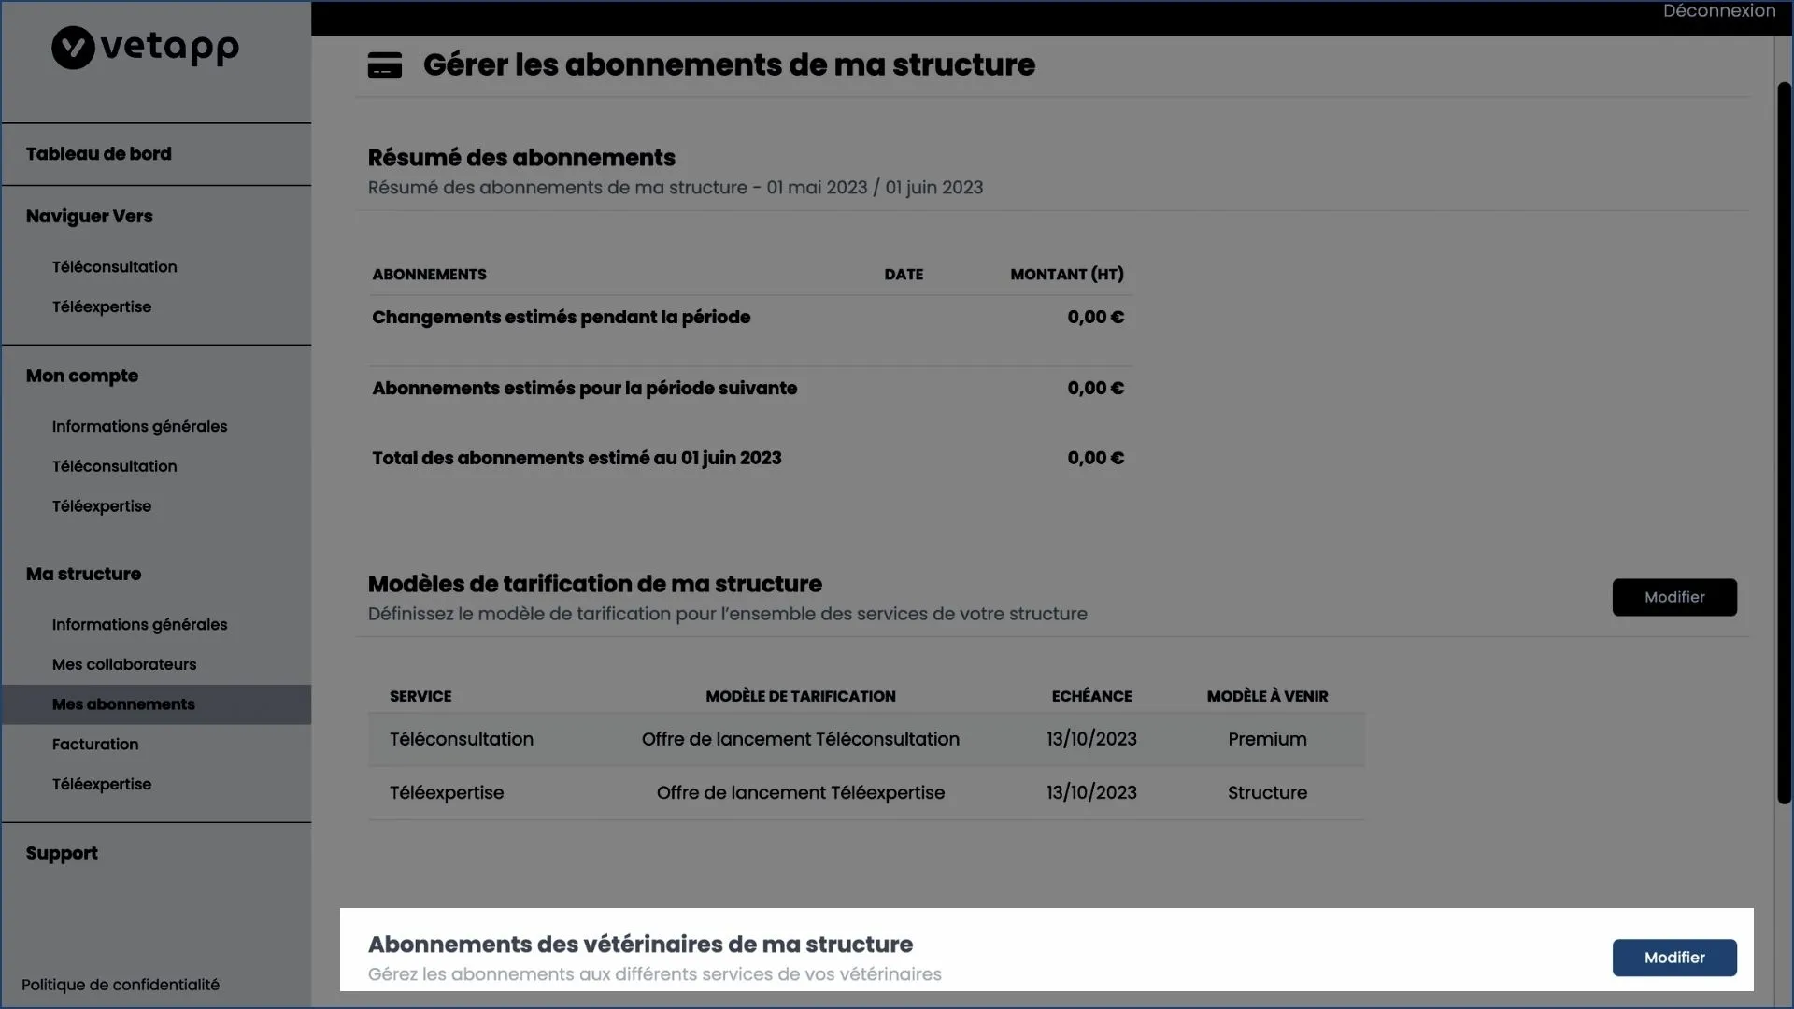Click the MONTANT (HT) column header
The width and height of the screenshot is (1794, 1009).
(x=1067, y=275)
